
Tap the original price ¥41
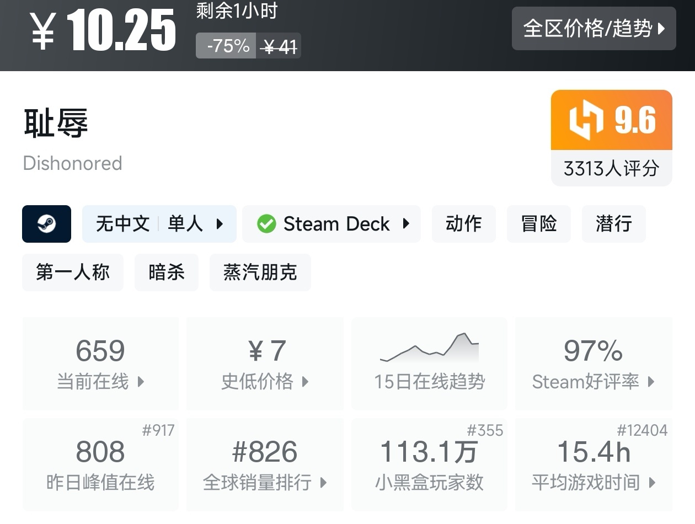pos(279,46)
